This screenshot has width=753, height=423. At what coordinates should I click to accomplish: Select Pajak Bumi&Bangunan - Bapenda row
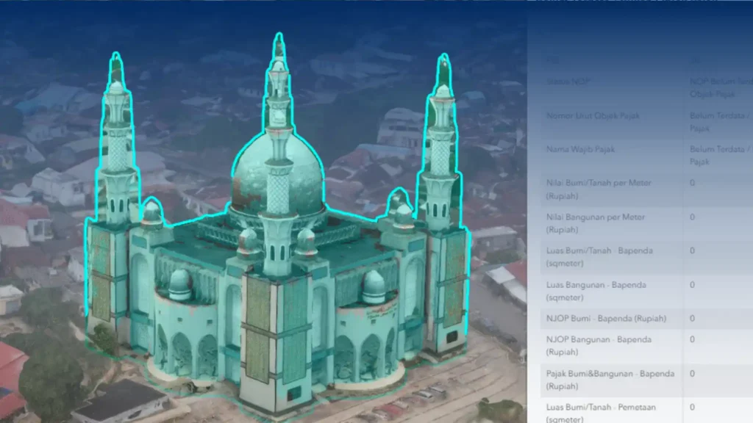pyautogui.click(x=610, y=379)
